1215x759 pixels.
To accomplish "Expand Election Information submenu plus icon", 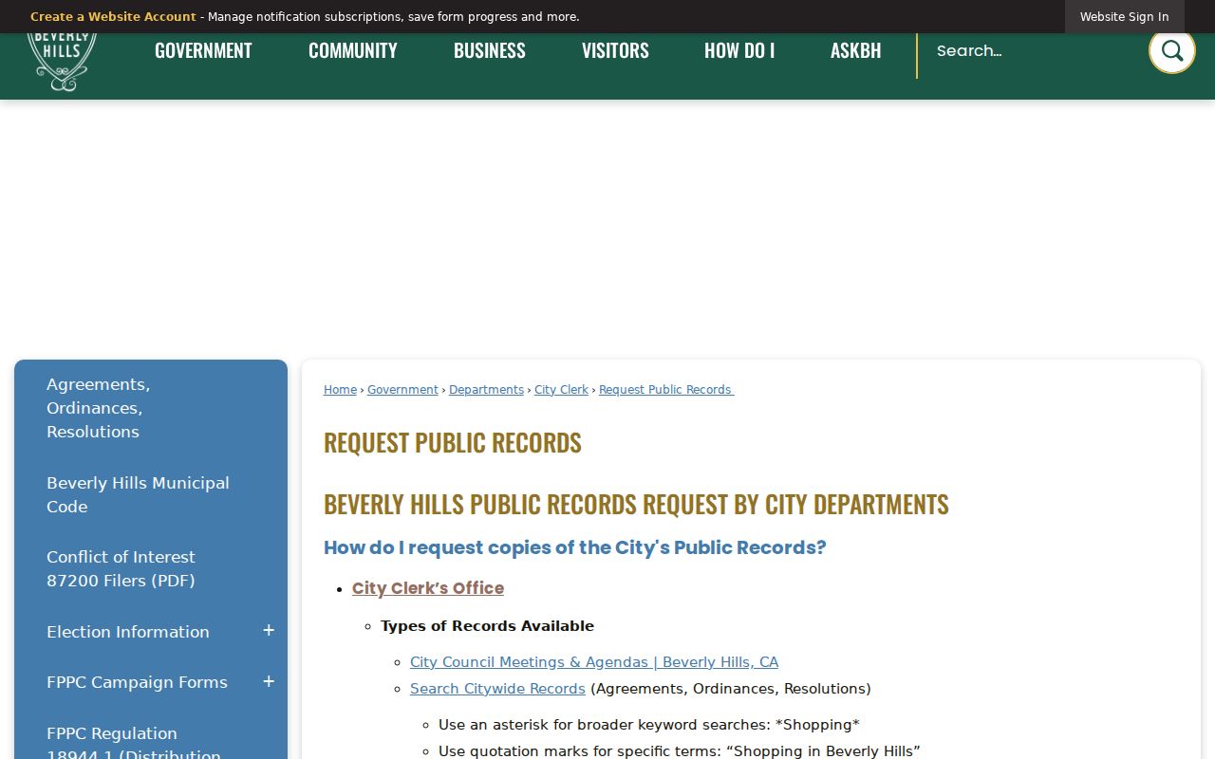I will coord(269,631).
